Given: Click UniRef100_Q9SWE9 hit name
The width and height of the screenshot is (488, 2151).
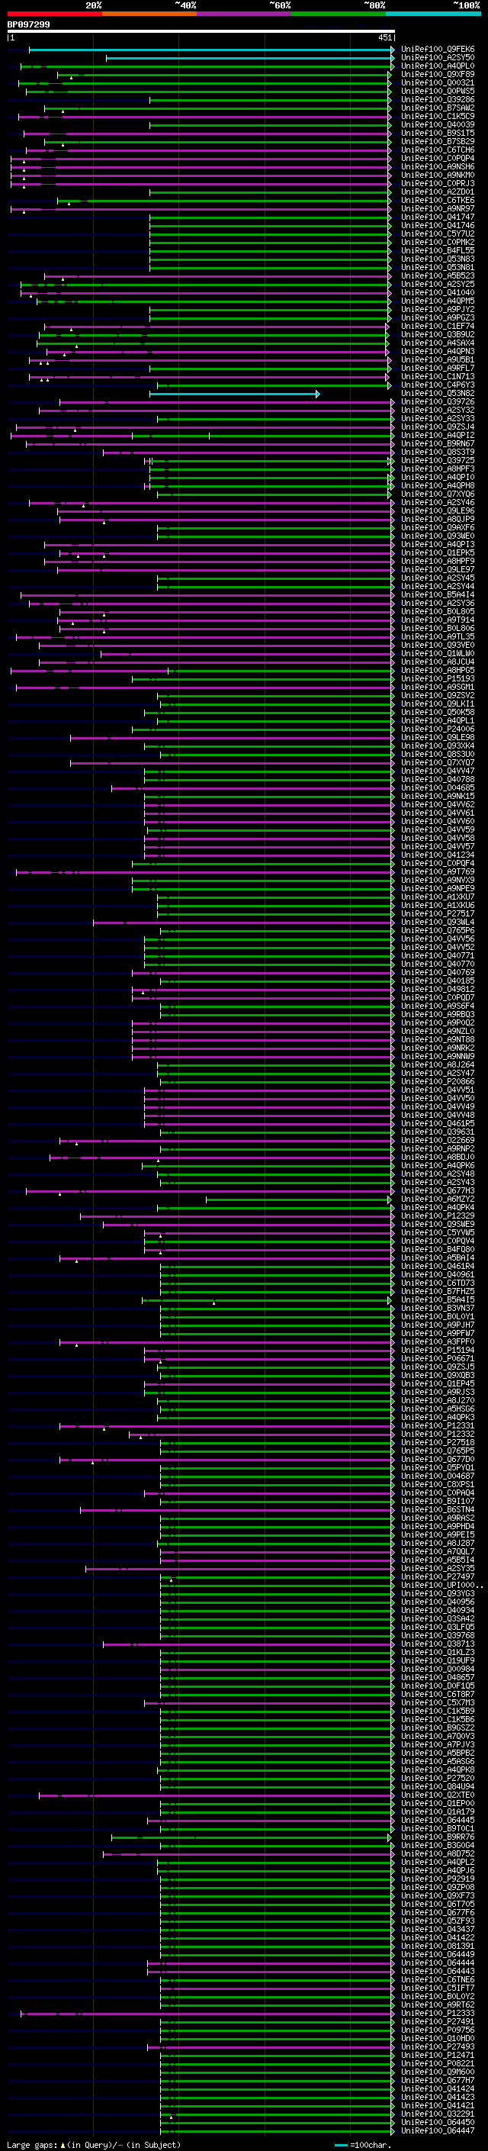Looking at the screenshot, I should pyautogui.click(x=438, y=1224).
